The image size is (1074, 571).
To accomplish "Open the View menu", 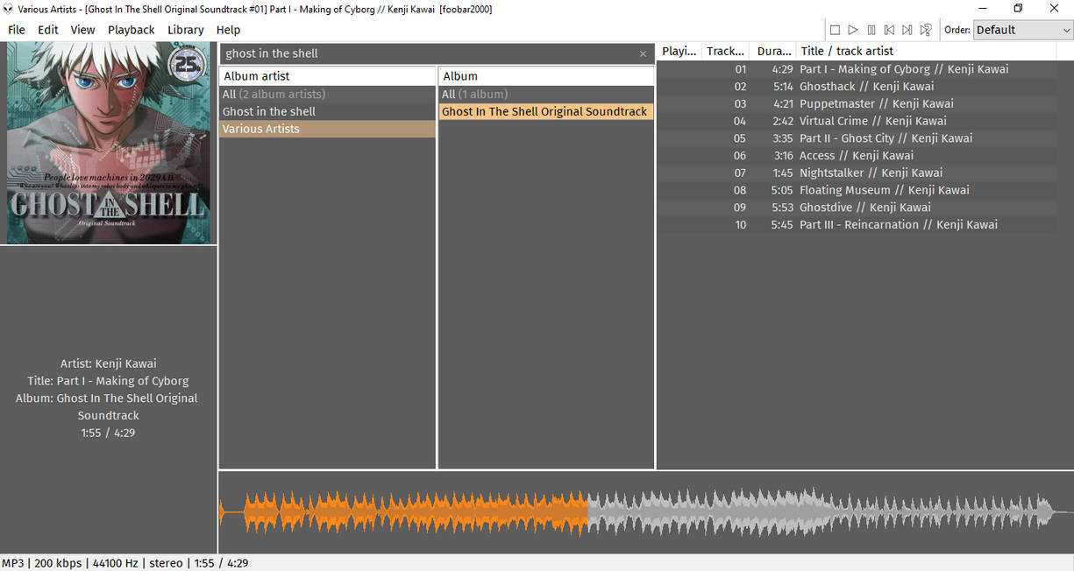I will pos(82,30).
